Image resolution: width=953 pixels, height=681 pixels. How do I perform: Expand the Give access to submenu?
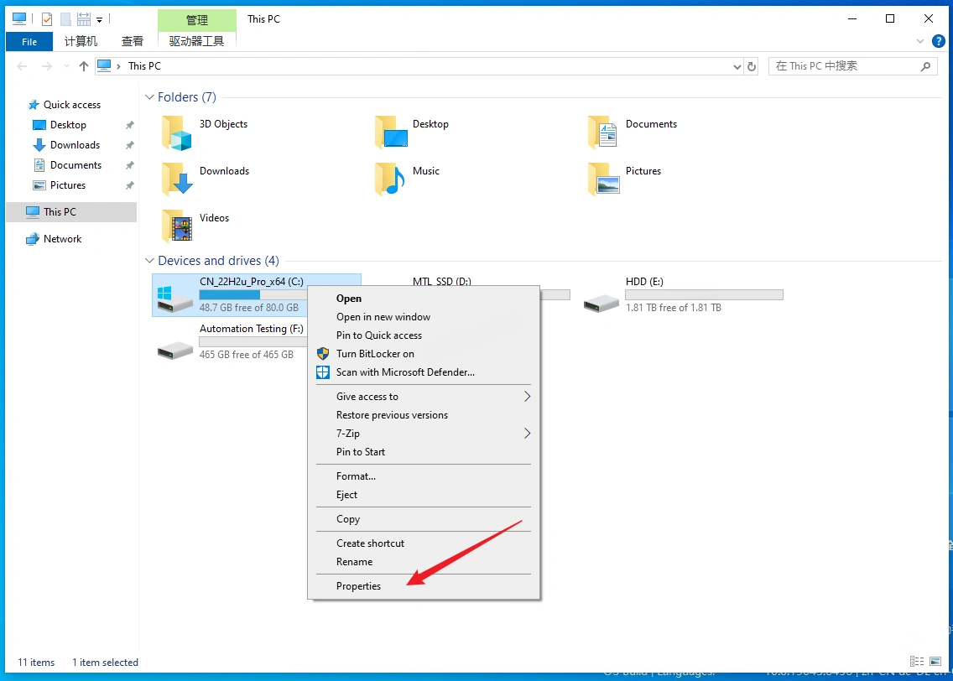(424, 396)
